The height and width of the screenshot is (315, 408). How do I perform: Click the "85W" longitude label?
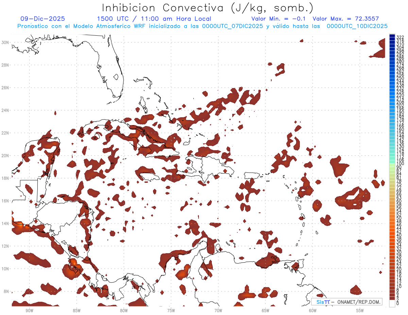pyautogui.click(x=76, y=311)
